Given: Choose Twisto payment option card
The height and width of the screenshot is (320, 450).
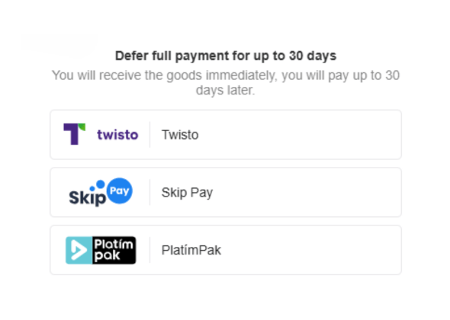Looking at the screenshot, I should [x=226, y=135].
